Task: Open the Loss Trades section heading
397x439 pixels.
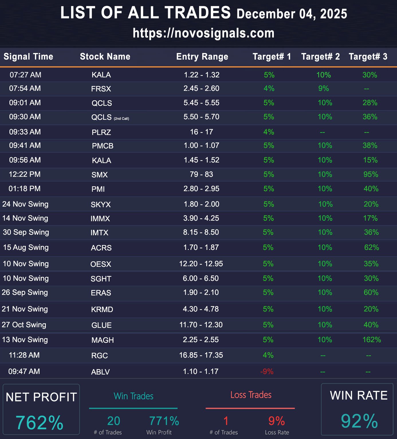Action: click(x=251, y=395)
